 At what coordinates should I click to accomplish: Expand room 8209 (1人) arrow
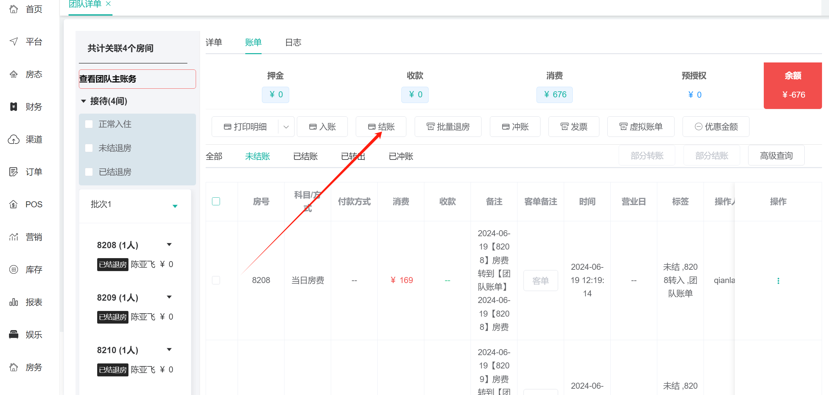click(169, 297)
